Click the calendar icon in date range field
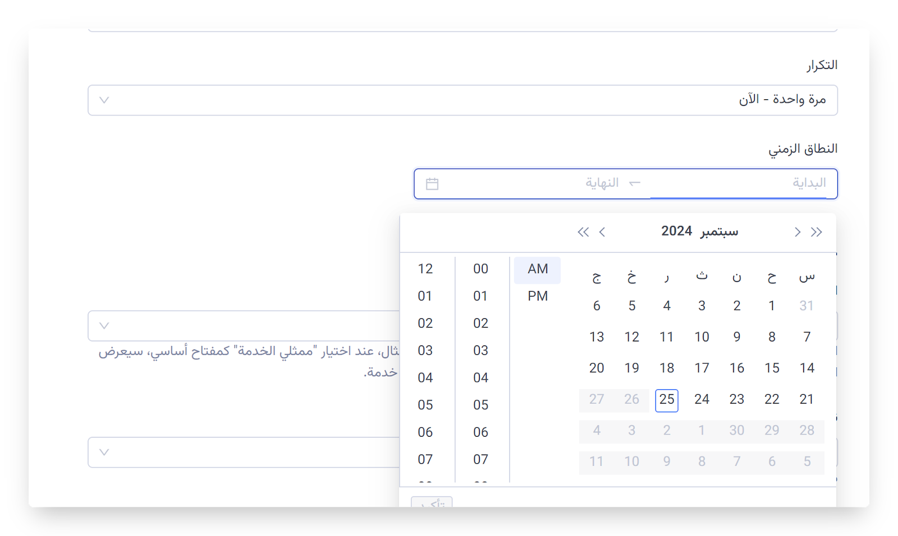 click(432, 184)
